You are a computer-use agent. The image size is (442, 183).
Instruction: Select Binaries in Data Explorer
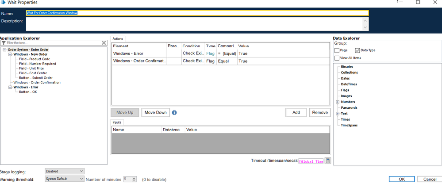(347, 67)
